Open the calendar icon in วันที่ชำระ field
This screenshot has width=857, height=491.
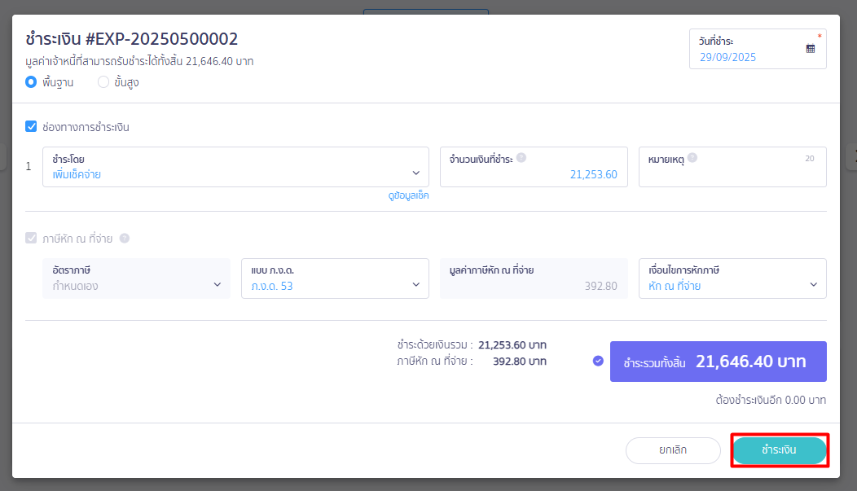(x=810, y=49)
